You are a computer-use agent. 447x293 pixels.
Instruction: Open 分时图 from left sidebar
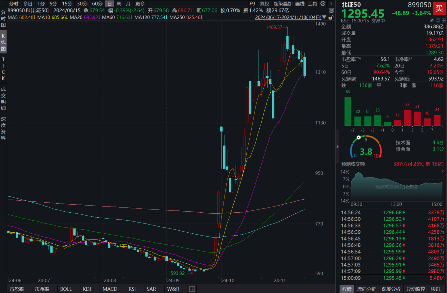tap(3, 19)
